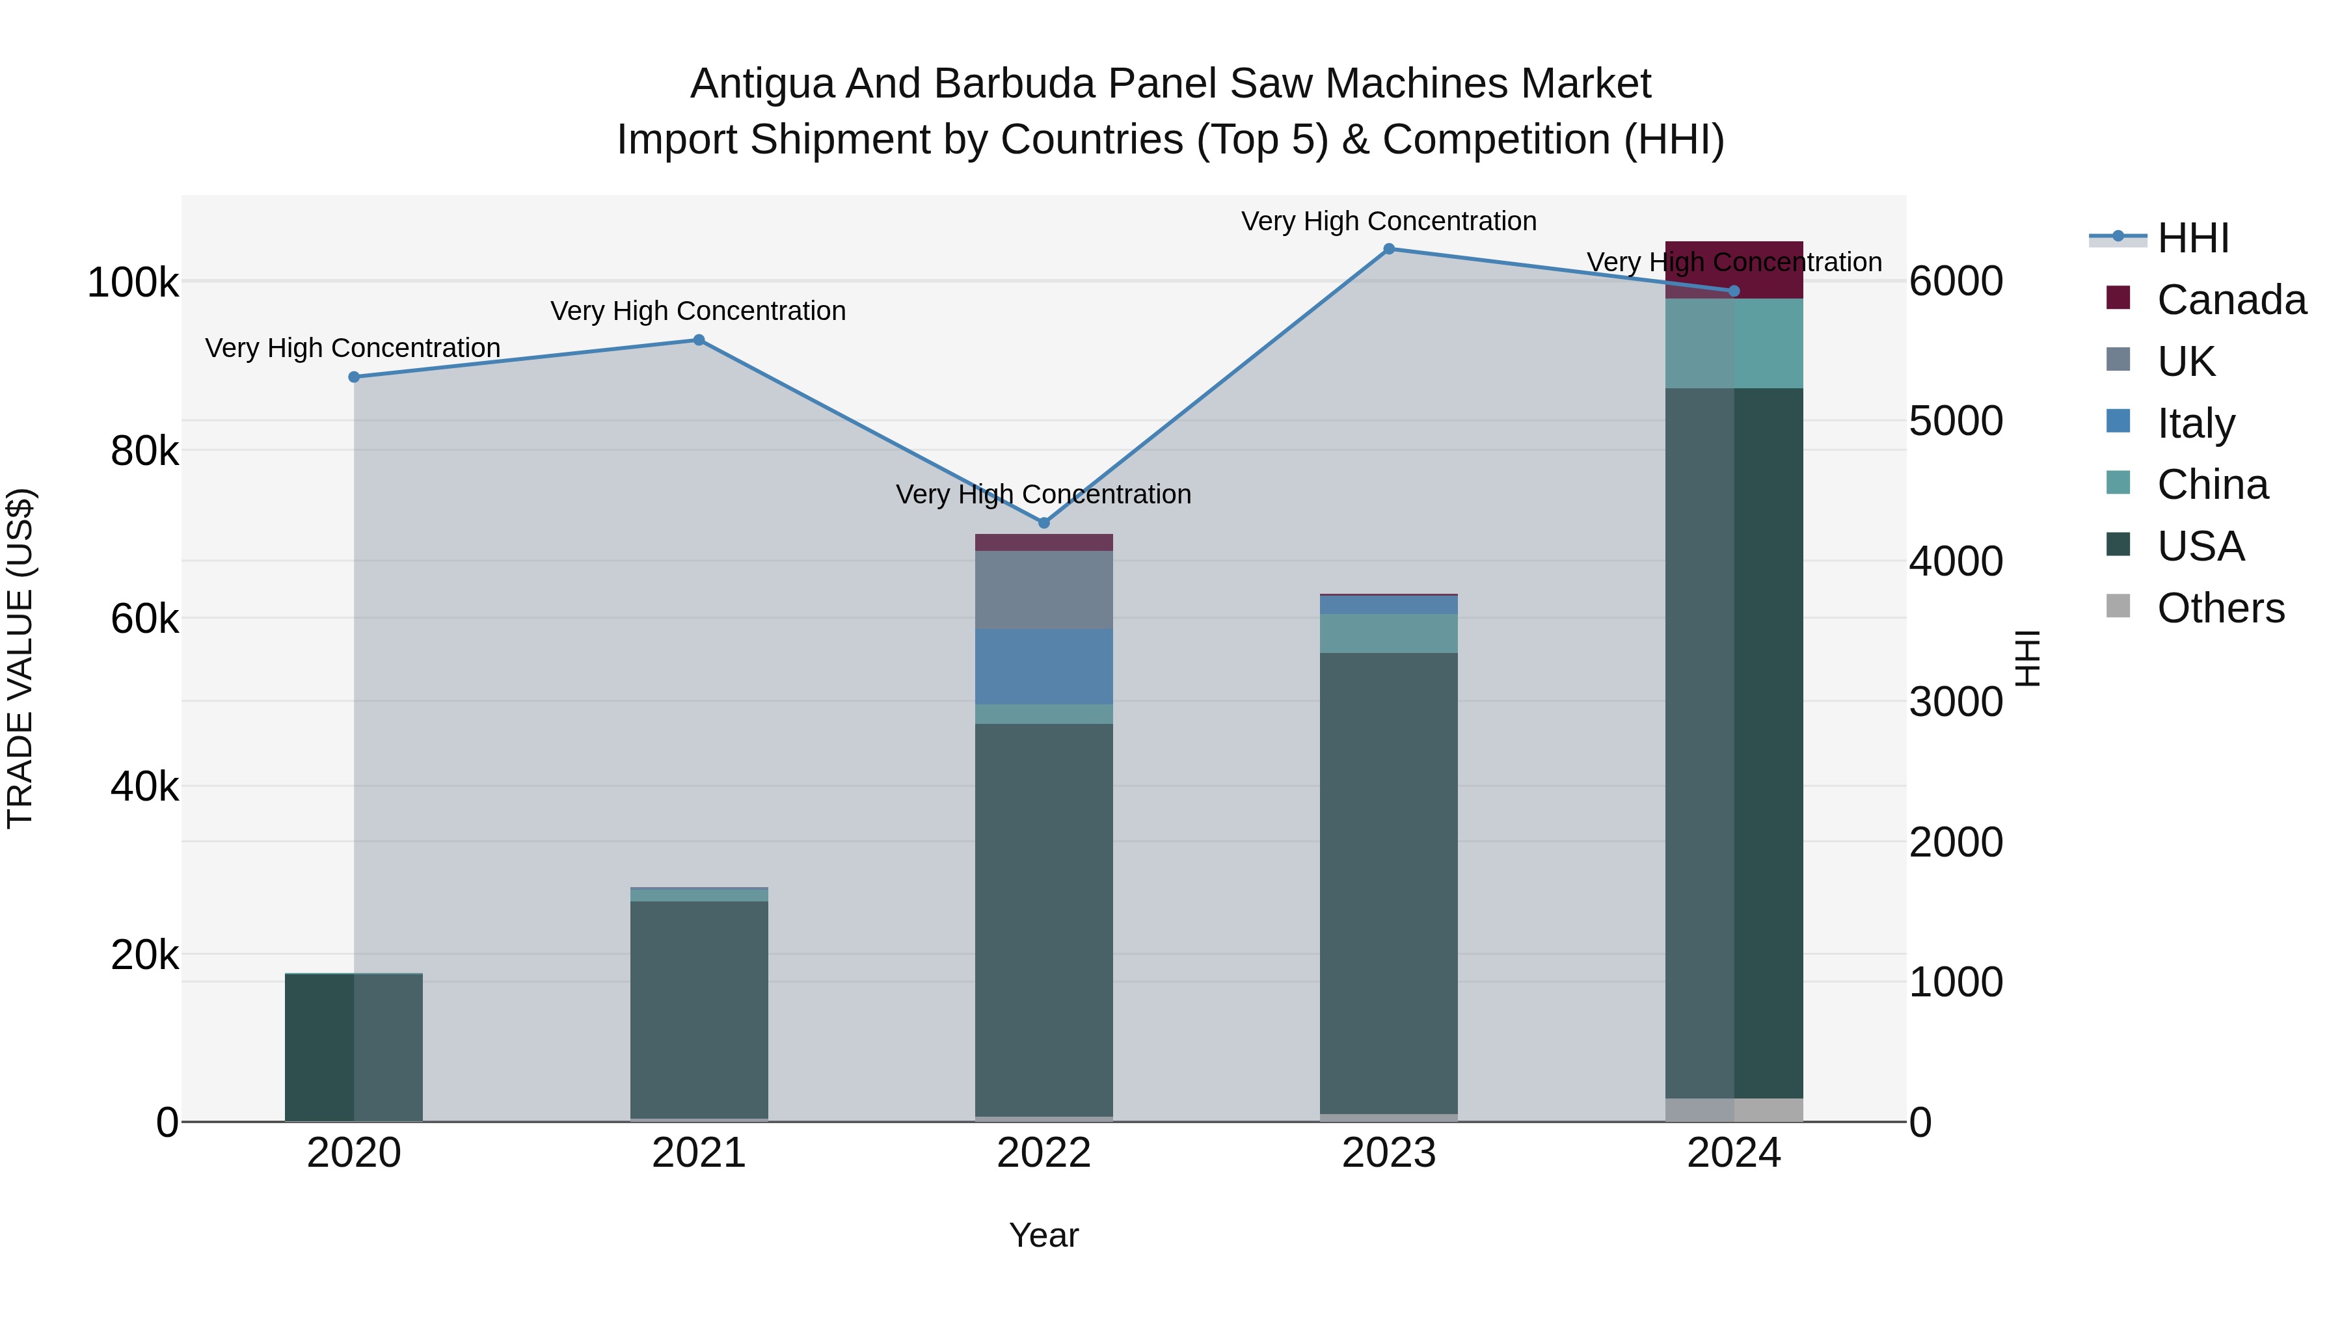Click the Year axis title
This screenshot has width=2342, height=1317.
pyautogui.click(x=1043, y=1235)
